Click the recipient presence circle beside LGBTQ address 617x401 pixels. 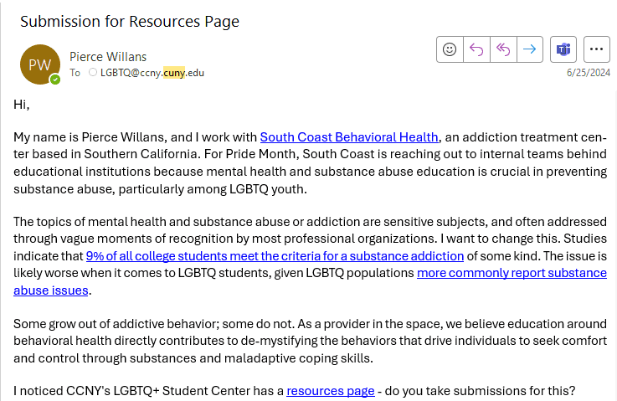click(x=93, y=72)
